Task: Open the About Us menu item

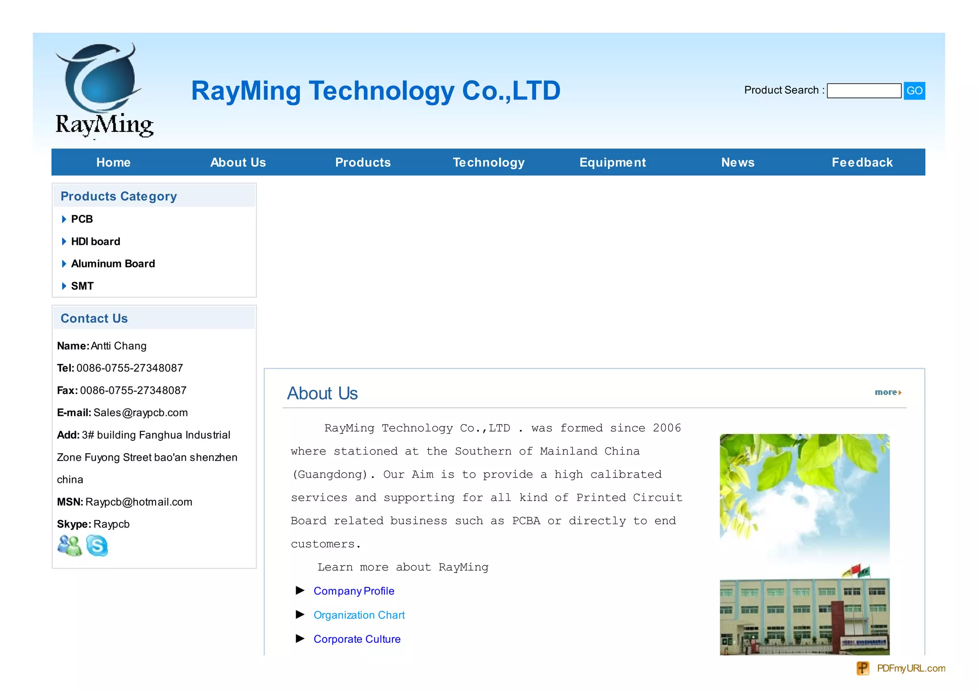Action: click(x=238, y=162)
